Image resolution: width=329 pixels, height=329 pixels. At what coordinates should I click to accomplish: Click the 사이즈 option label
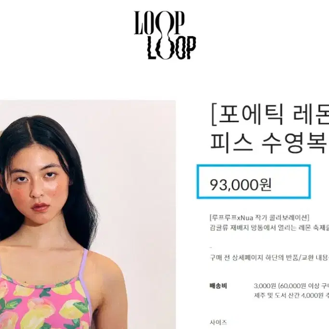tap(218, 322)
